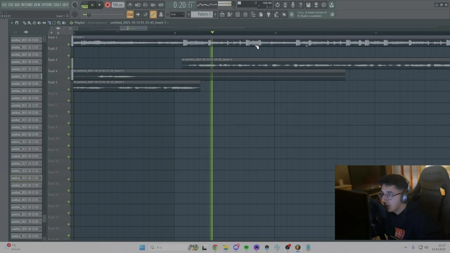Save project with the floppy disk icon
450x253 pixels.
point(308,5)
